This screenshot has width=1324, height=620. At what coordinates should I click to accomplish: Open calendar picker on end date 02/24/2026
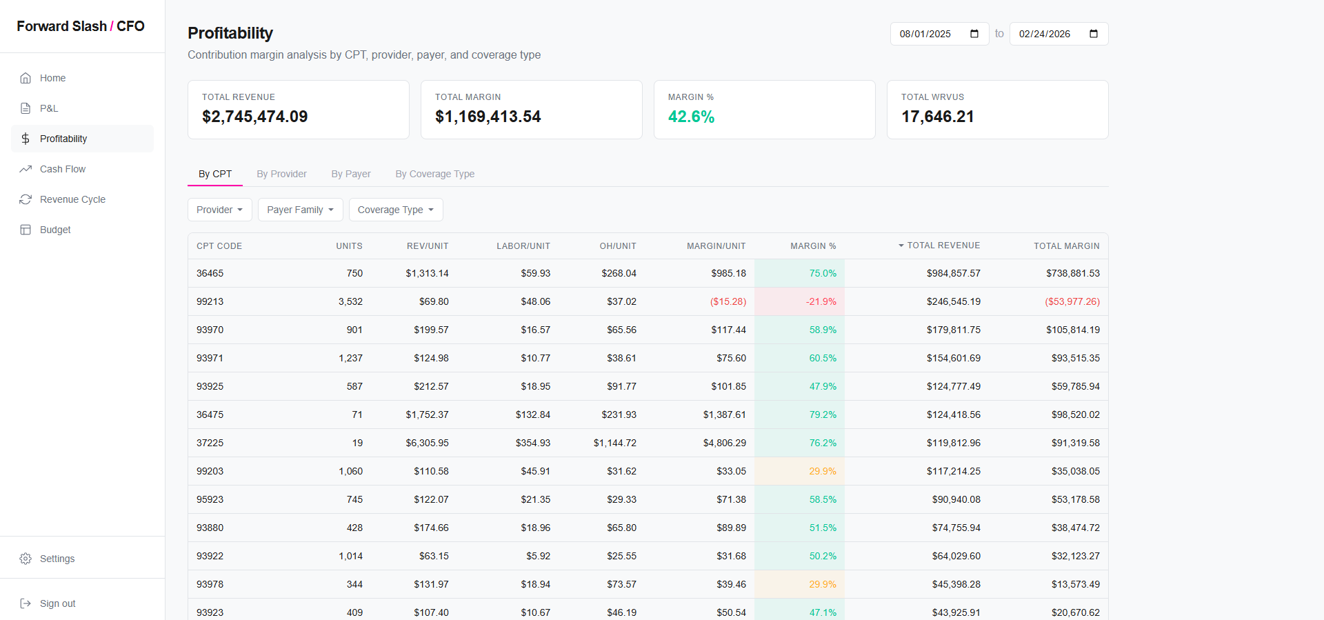[x=1094, y=34]
